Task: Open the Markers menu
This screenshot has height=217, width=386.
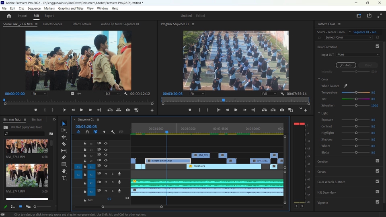Action: [x=49, y=8]
